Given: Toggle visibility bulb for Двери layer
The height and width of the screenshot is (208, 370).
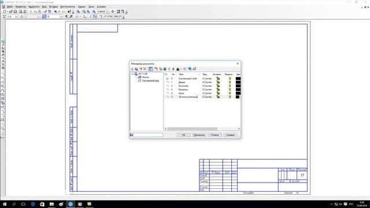Looking at the screenshot, I should [x=230, y=82].
